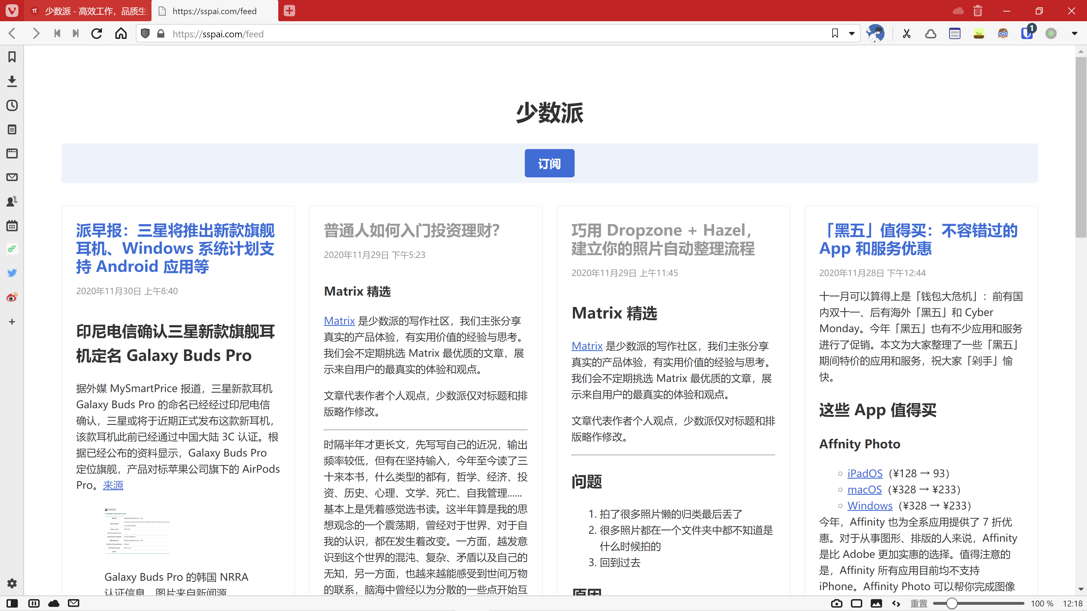
Task: Expand the hidden extensions dropdown arrow
Action: click(x=1074, y=34)
